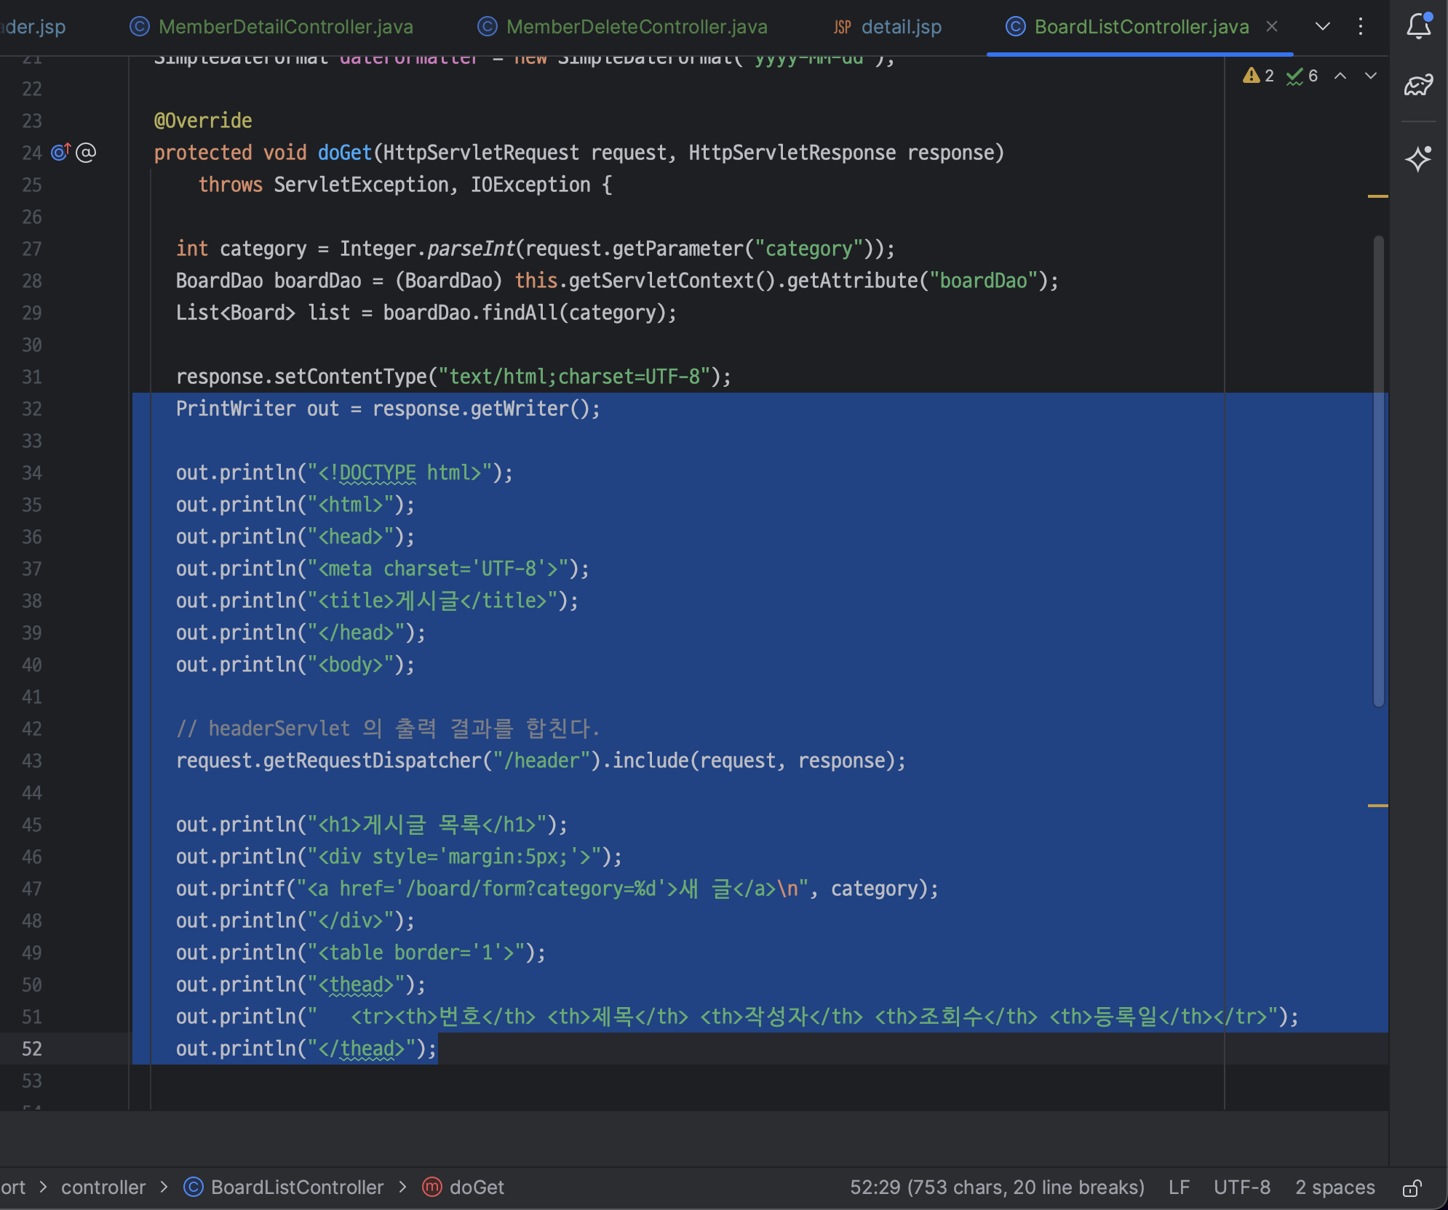The height and width of the screenshot is (1210, 1448).
Task: Toggle the read-only lock icon in status bar
Action: coord(1412,1187)
